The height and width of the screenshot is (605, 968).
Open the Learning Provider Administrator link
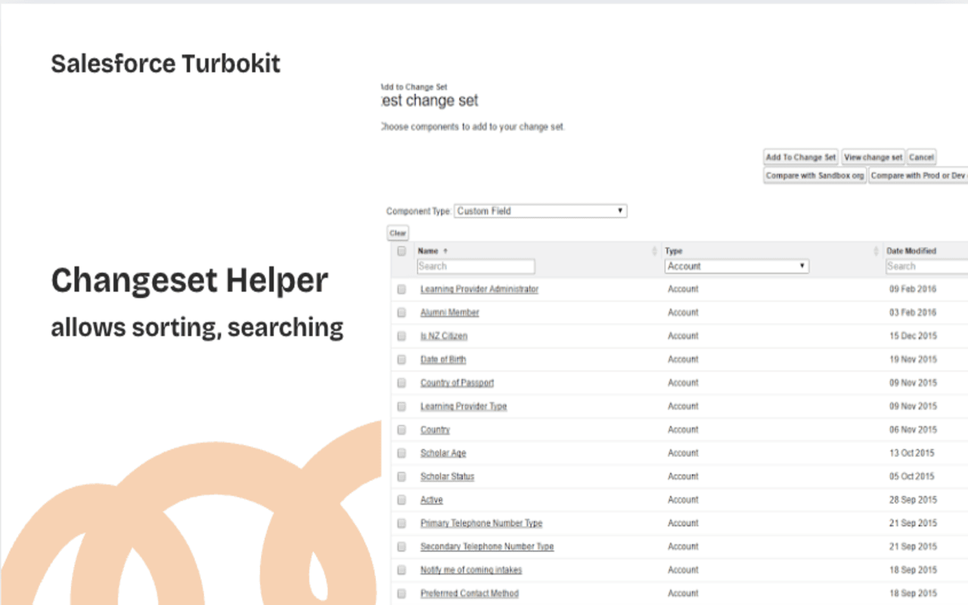479,290
